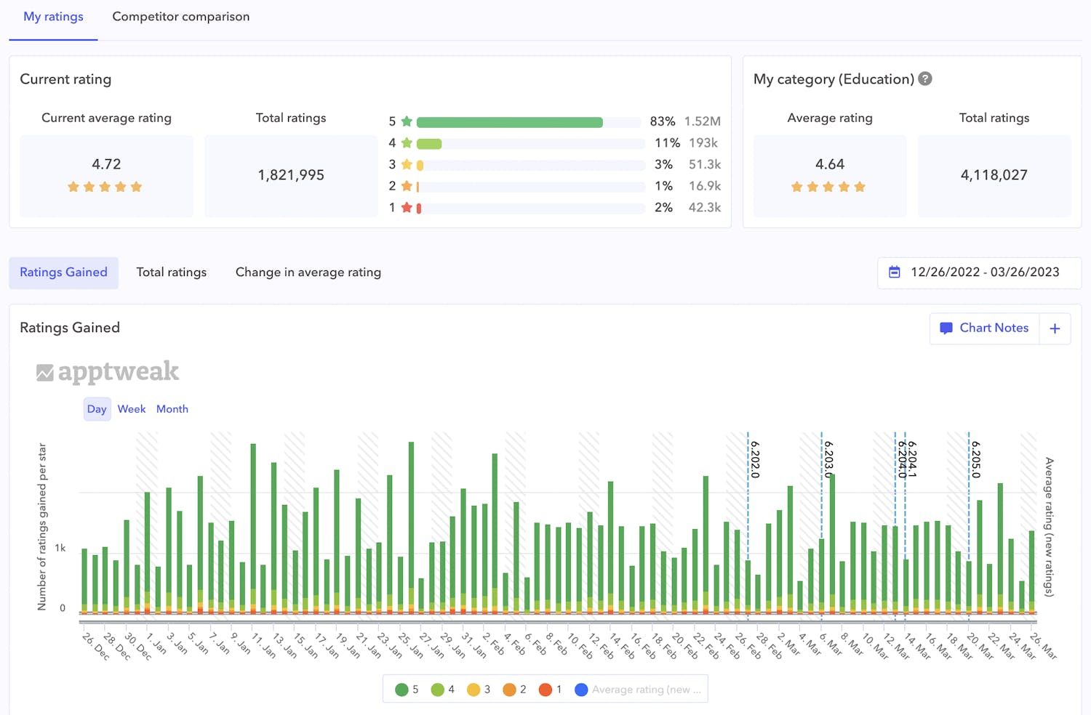Click the speech bubble icon on Chart Notes
The width and height of the screenshot is (1091, 715).
coord(947,328)
